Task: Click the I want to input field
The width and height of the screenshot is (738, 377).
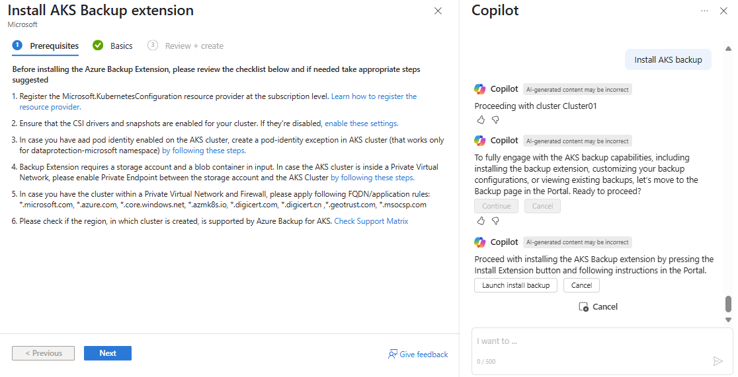Action: [595, 341]
